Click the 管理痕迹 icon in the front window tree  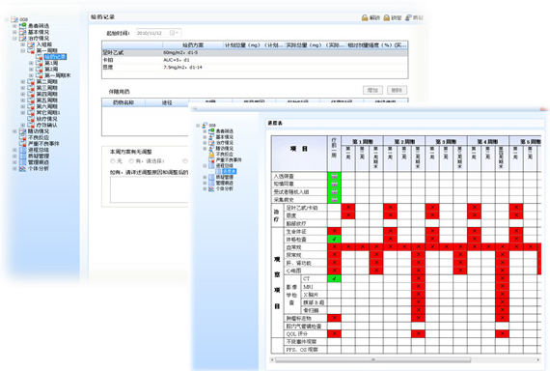click(211, 183)
